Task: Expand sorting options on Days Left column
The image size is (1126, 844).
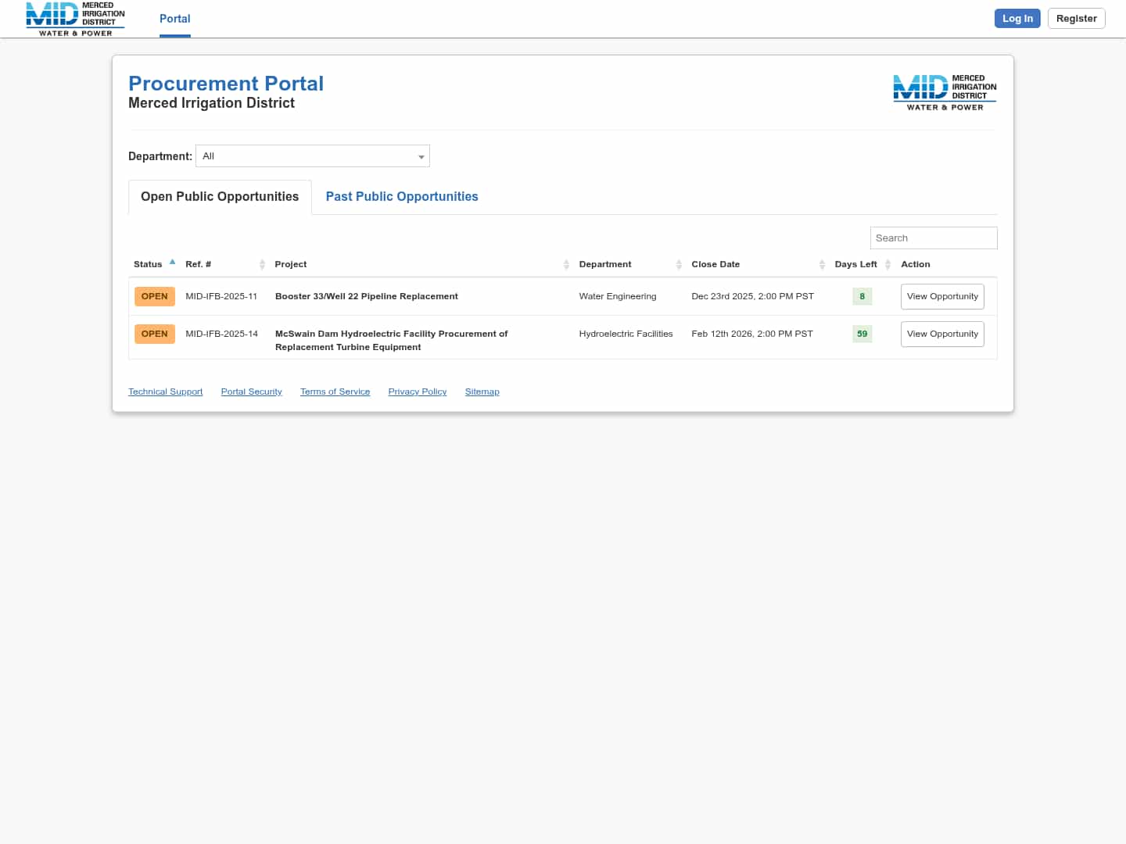Action: pos(888,264)
